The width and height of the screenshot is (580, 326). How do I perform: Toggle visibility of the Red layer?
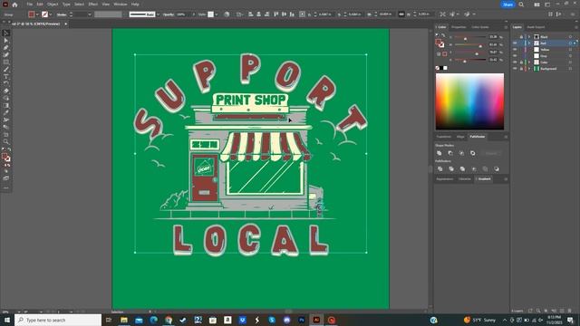click(515, 43)
